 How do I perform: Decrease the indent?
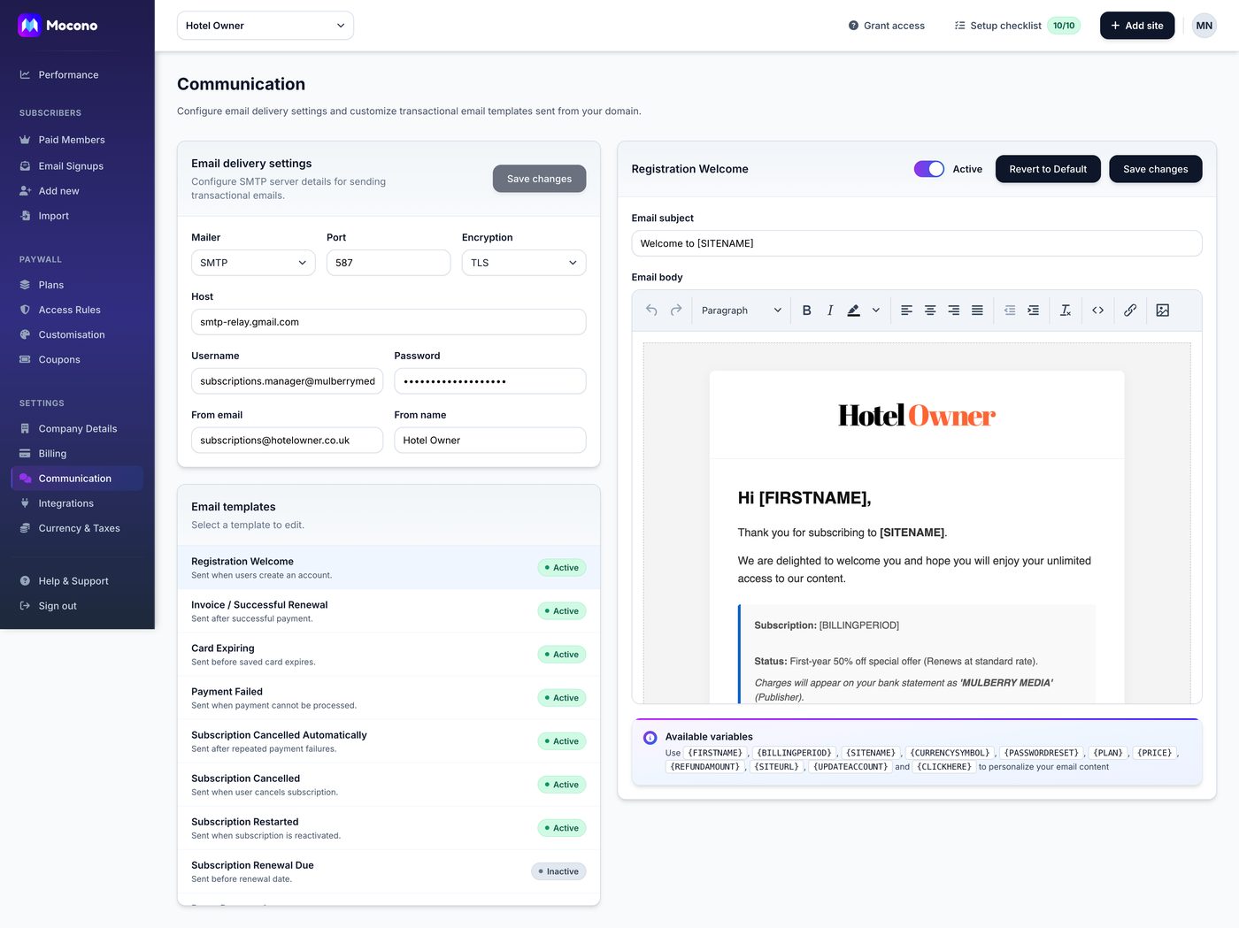pos(1010,311)
